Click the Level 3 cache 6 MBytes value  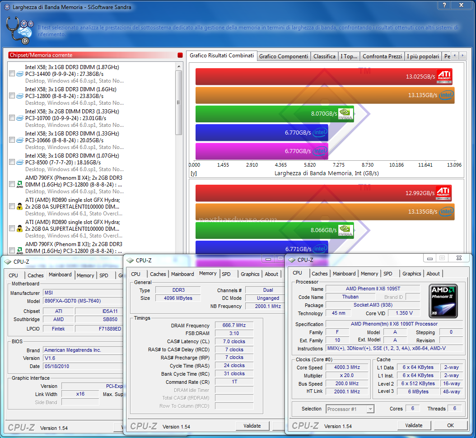(x=418, y=391)
